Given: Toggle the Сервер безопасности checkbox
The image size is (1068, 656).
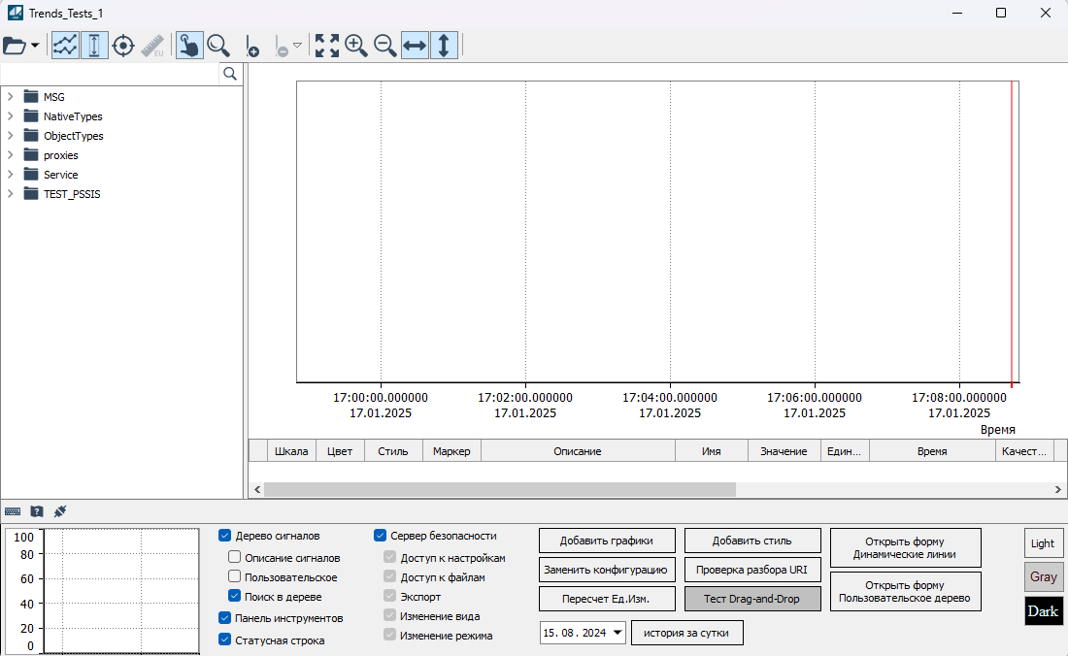Looking at the screenshot, I should [381, 536].
